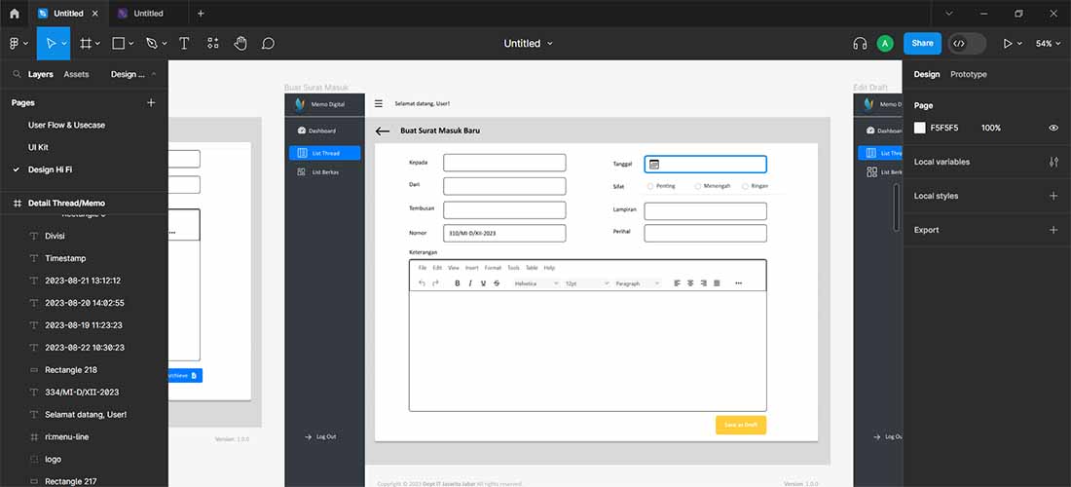Select the Comment tool
Screen dimensions: 1071x487
point(269,43)
